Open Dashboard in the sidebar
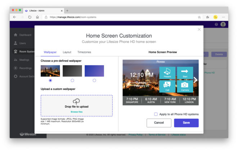238x151 pixels. (22, 35)
